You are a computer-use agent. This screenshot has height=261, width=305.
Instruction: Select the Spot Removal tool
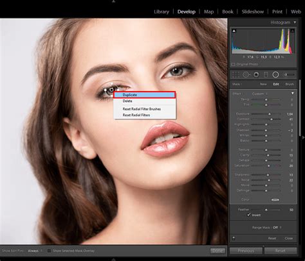coord(246,74)
